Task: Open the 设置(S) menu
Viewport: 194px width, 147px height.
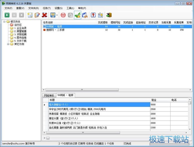Action: pos(58,8)
